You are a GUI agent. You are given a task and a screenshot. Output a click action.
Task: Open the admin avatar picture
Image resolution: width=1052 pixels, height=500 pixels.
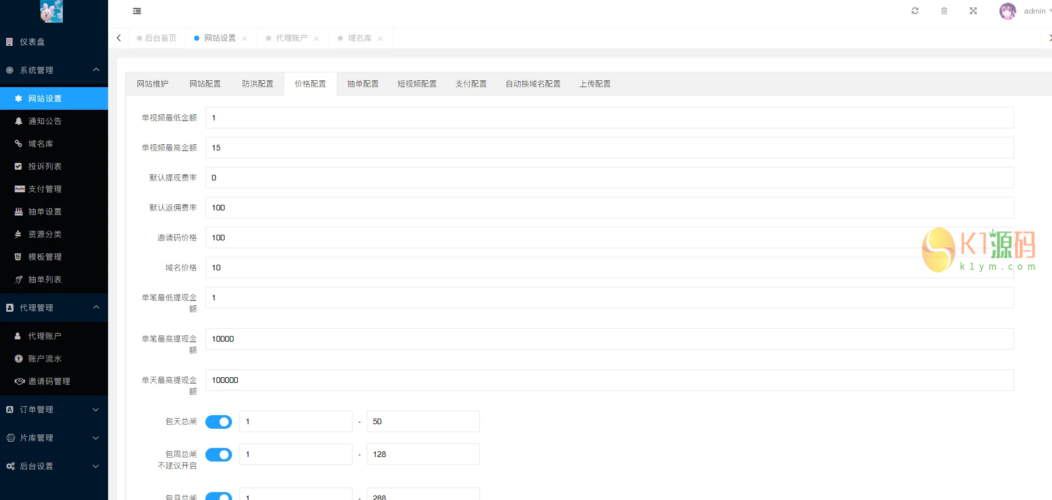pyautogui.click(x=1007, y=11)
